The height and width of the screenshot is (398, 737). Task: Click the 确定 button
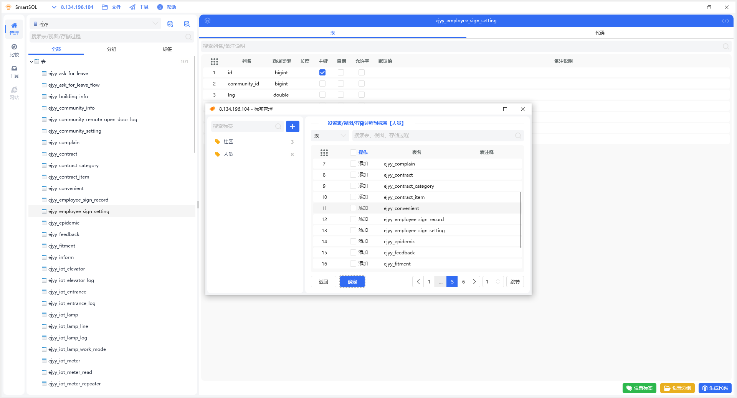coord(352,282)
